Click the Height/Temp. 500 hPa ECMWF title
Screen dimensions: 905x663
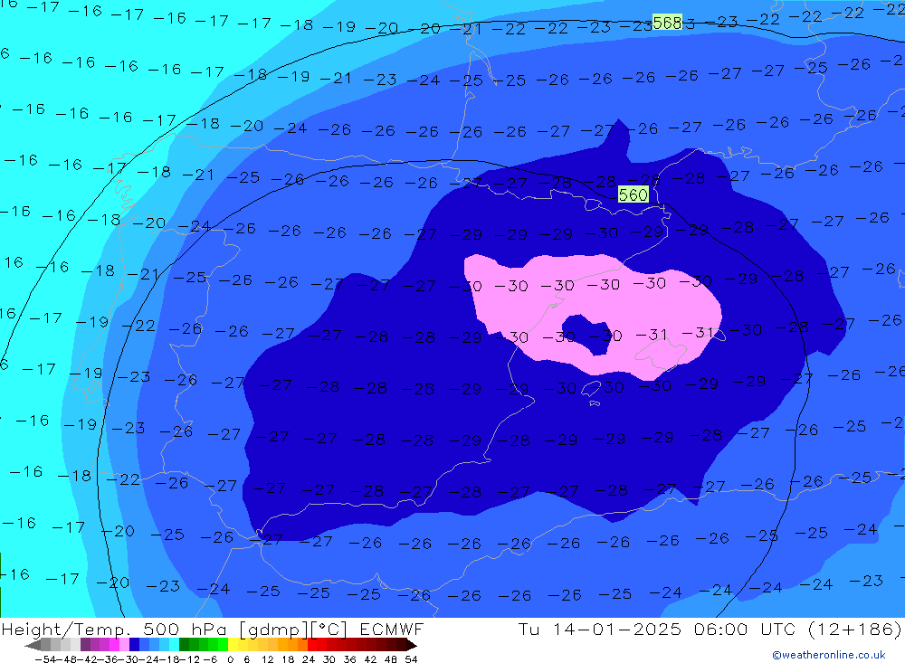pyautogui.click(x=213, y=629)
